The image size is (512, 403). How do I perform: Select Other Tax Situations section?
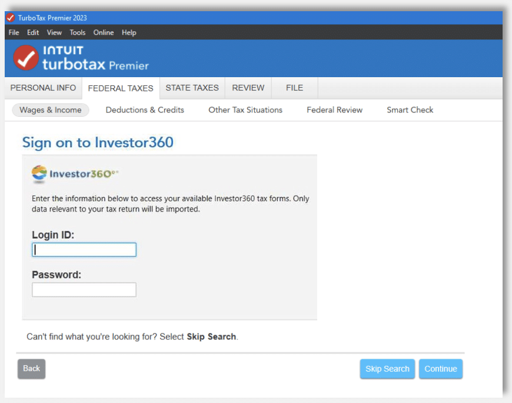click(245, 110)
